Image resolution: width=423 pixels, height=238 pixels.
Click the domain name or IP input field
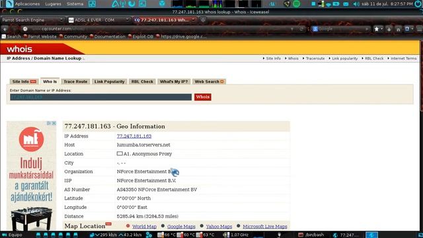click(x=100, y=97)
